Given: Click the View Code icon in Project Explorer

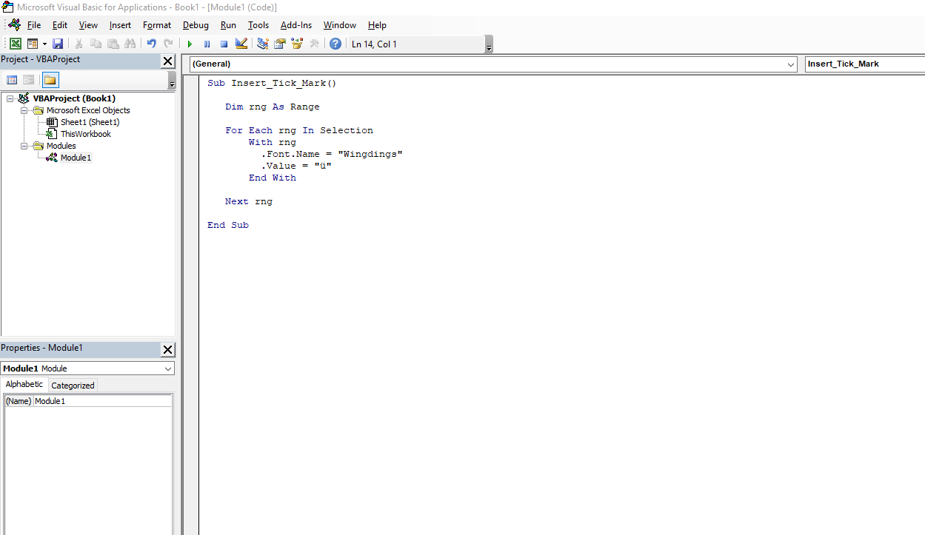Looking at the screenshot, I should coord(12,79).
